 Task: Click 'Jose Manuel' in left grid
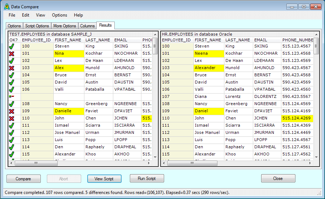[x=67, y=132]
